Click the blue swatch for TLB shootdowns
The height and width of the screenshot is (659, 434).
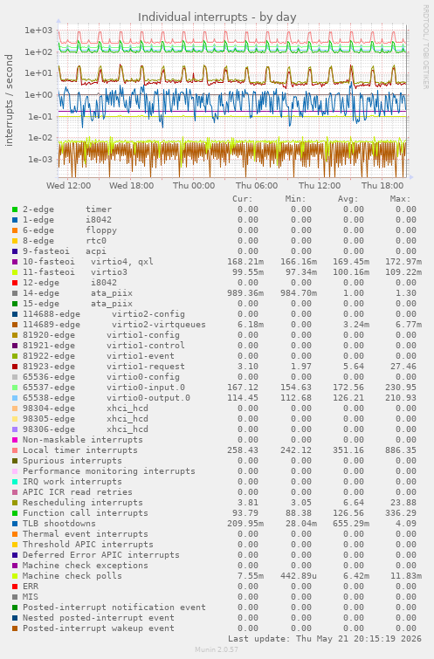[x=15, y=524]
